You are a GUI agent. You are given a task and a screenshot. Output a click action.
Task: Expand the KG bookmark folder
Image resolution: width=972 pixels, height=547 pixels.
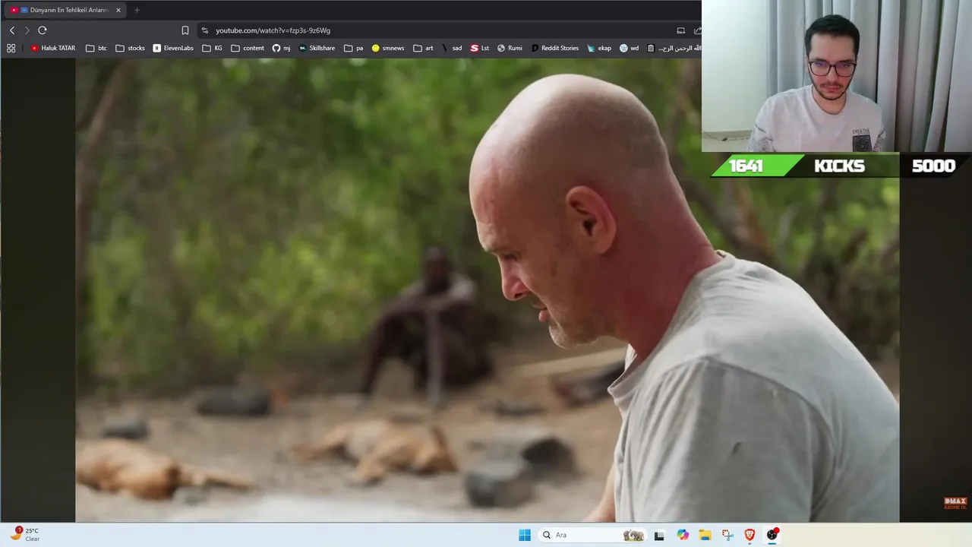[x=213, y=48]
